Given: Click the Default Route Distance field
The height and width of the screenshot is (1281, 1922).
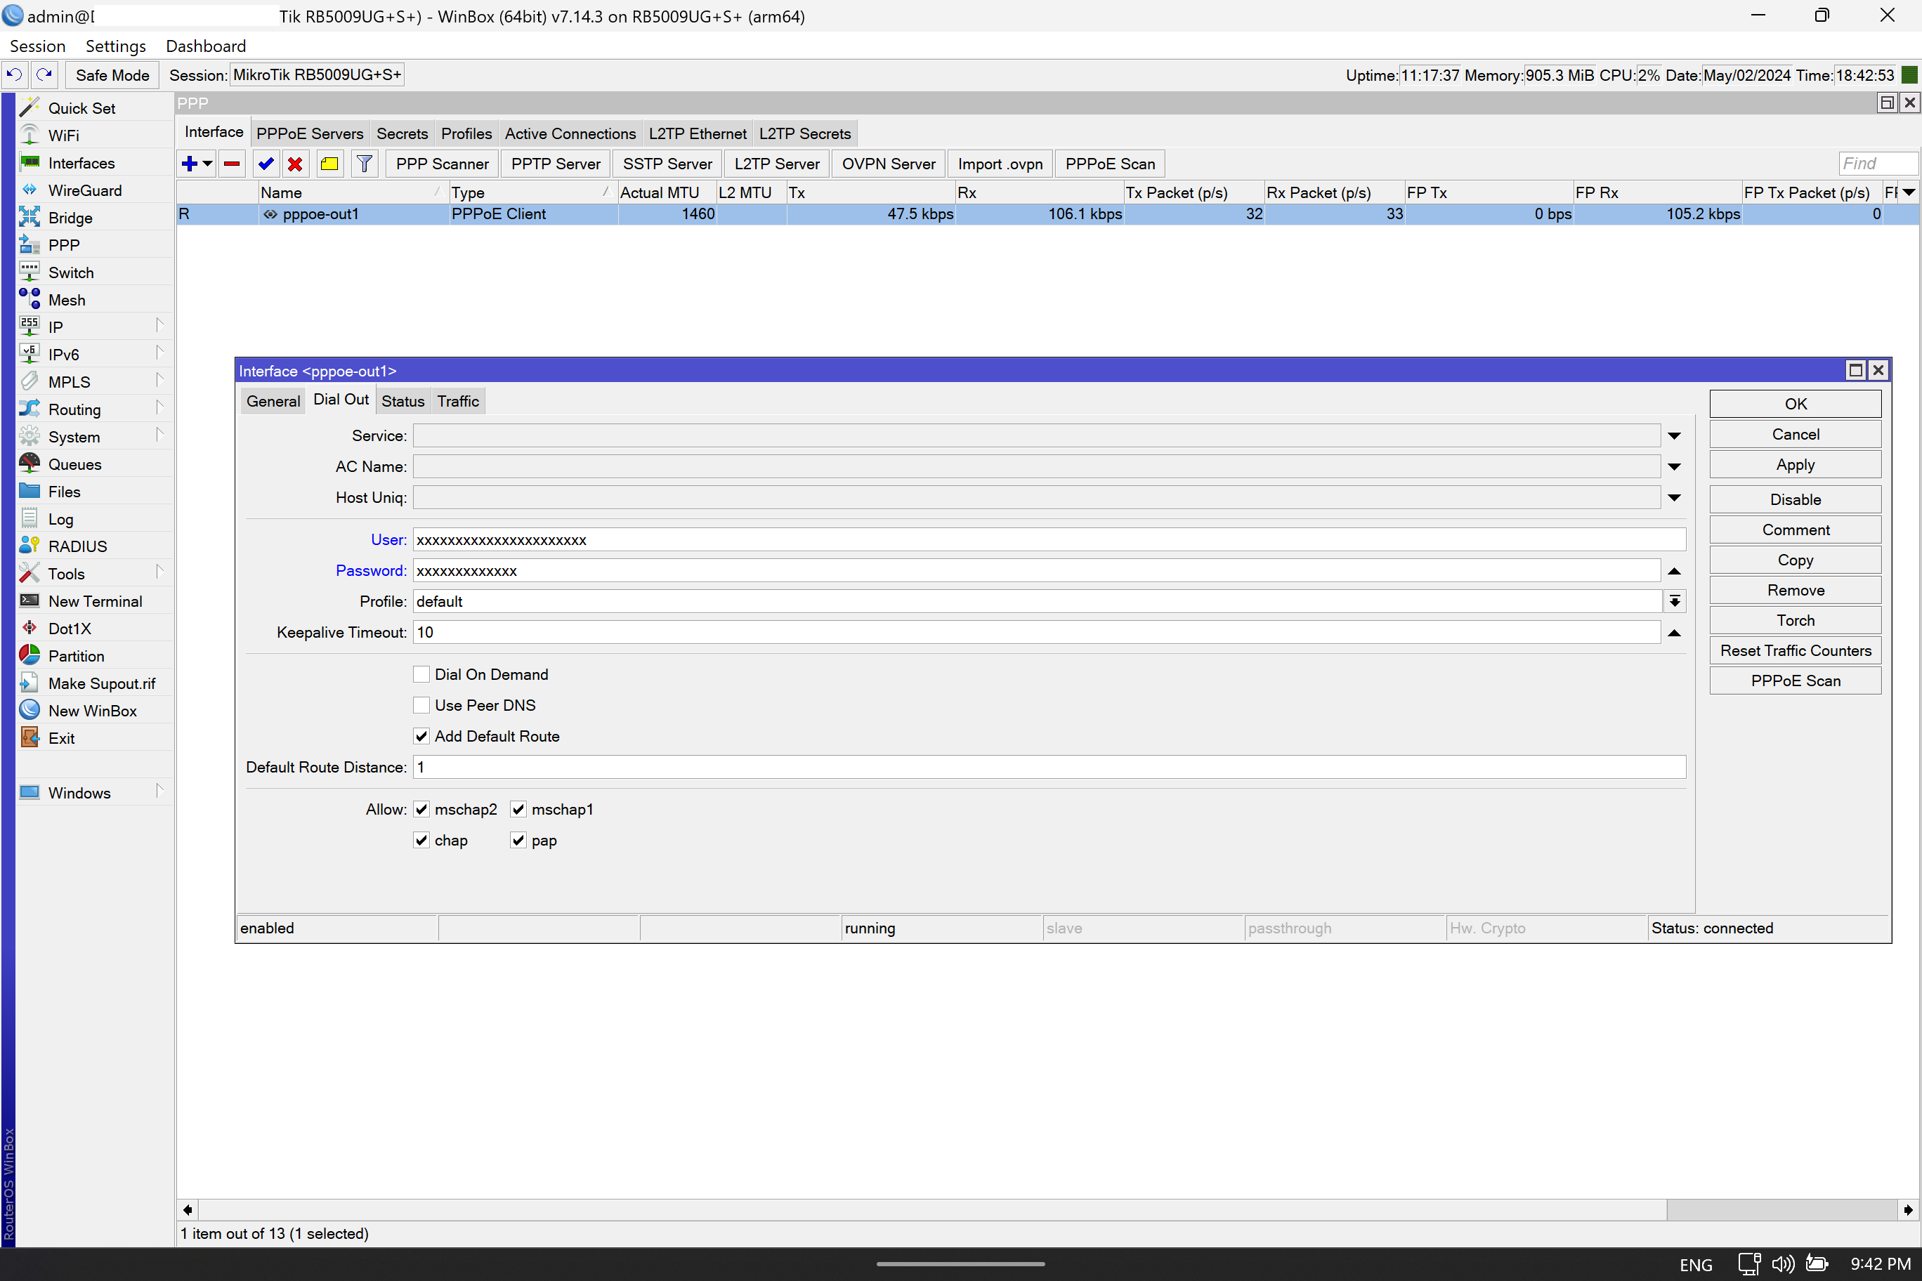Looking at the screenshot, I should click(1048, 766).
